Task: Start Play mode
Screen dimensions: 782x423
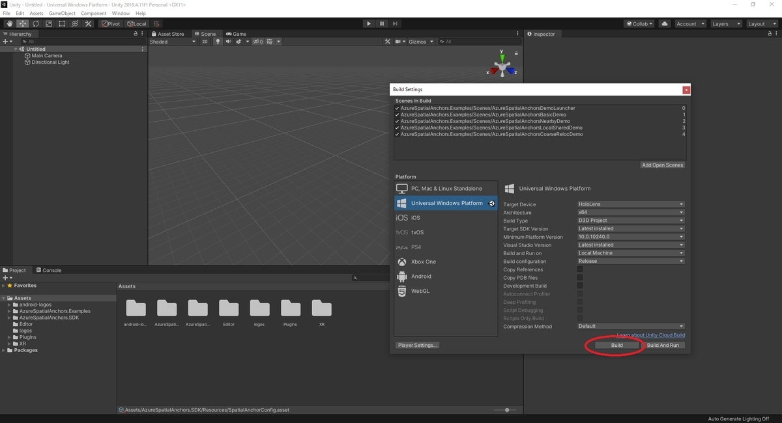Action: pyautogui.click(x=369, y=23)
